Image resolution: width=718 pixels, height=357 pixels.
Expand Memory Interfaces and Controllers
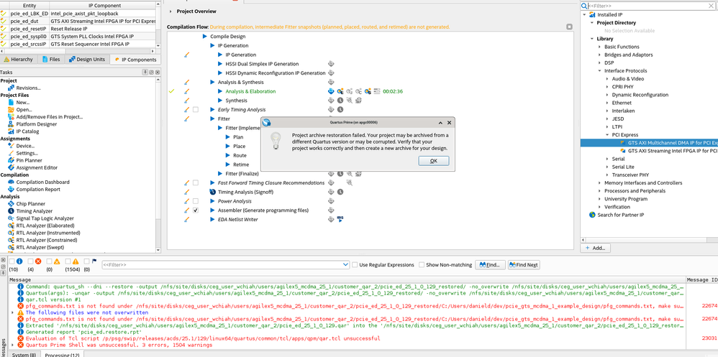[599, 183]
